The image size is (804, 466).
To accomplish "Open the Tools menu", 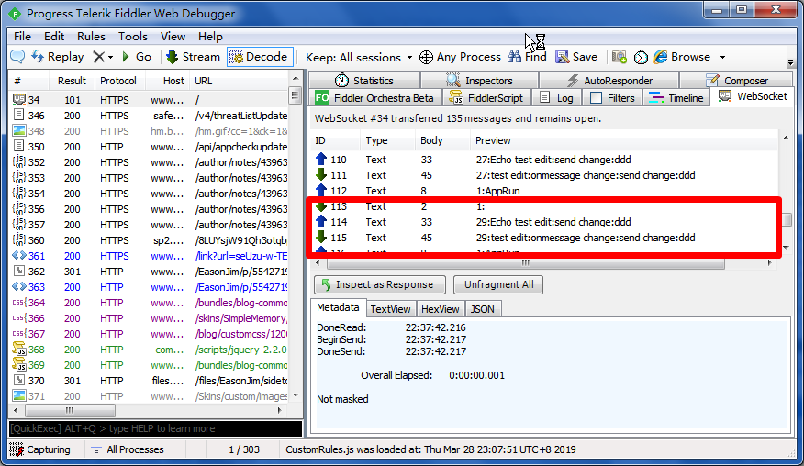I will click(133, 37).
